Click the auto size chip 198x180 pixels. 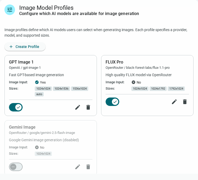[39, 94]
